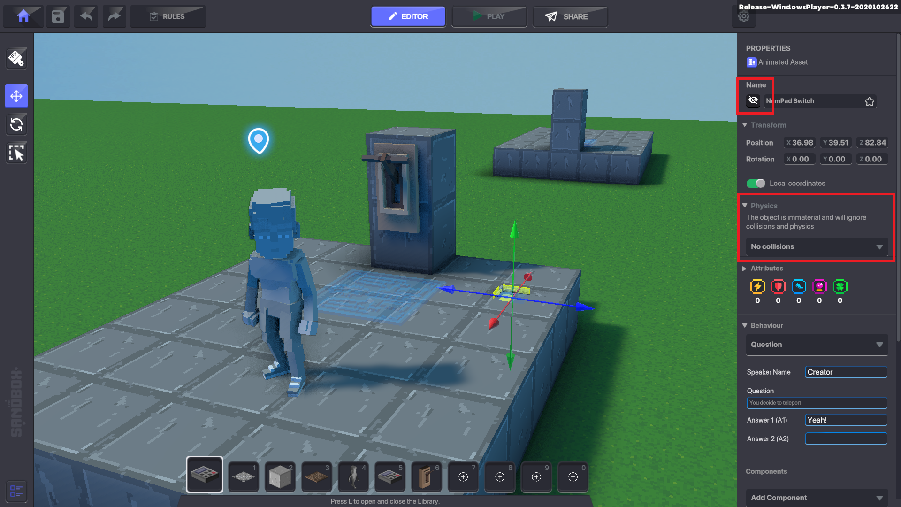Switch to PLAY mode tab

489,16
